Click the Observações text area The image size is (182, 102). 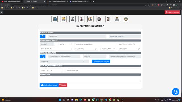(90, 79)
